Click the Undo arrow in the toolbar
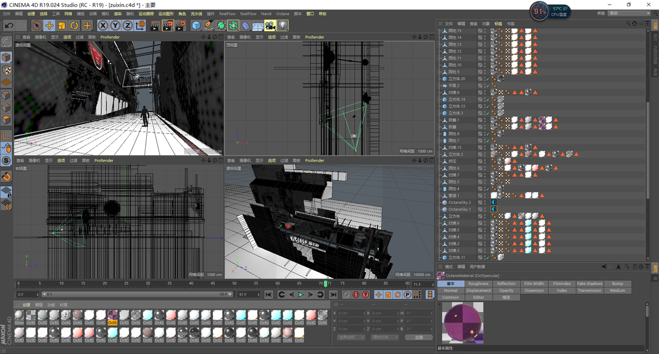The width and height of the screenshot is (659, 354). pos(9,25)
